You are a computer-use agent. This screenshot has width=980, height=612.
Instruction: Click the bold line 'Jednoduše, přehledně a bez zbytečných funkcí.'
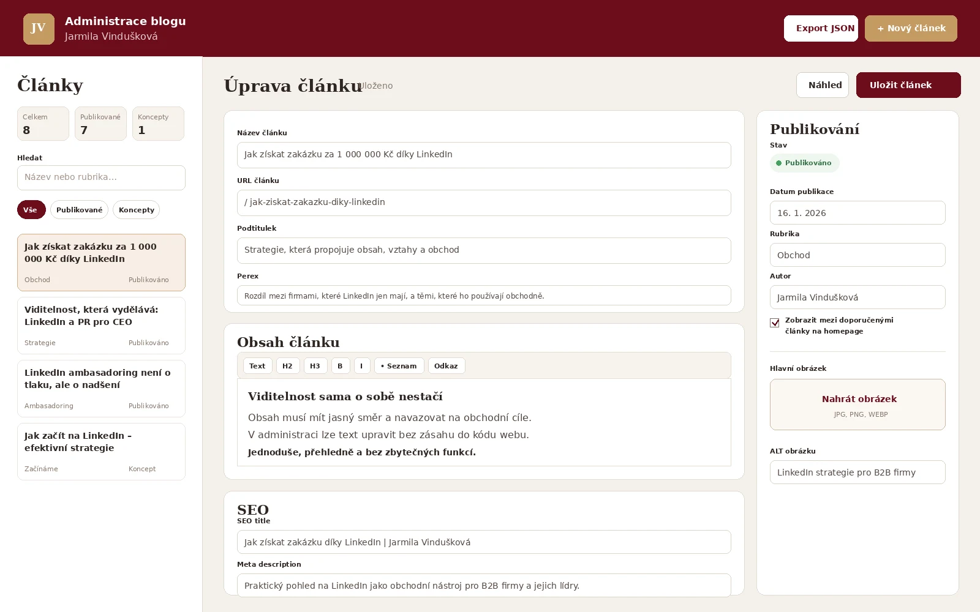362,452
